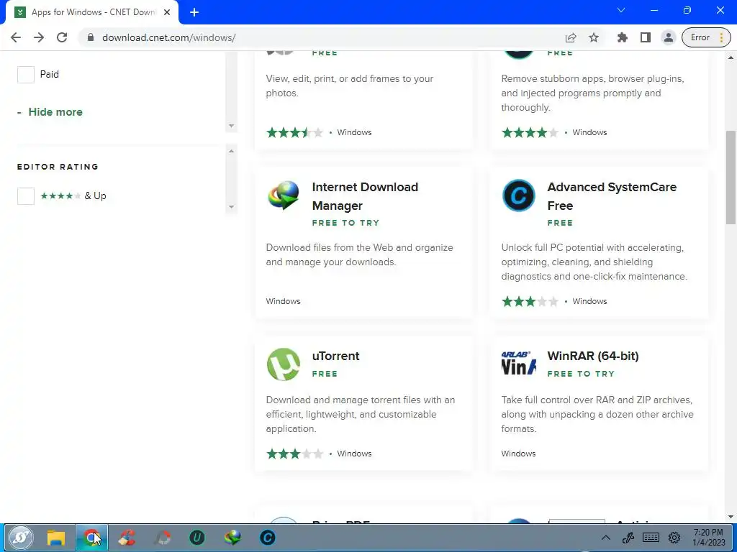This screenshot has width=737, height=552.
Task: Close the Apps for Windows tab
Action: [x=167, y=12]
